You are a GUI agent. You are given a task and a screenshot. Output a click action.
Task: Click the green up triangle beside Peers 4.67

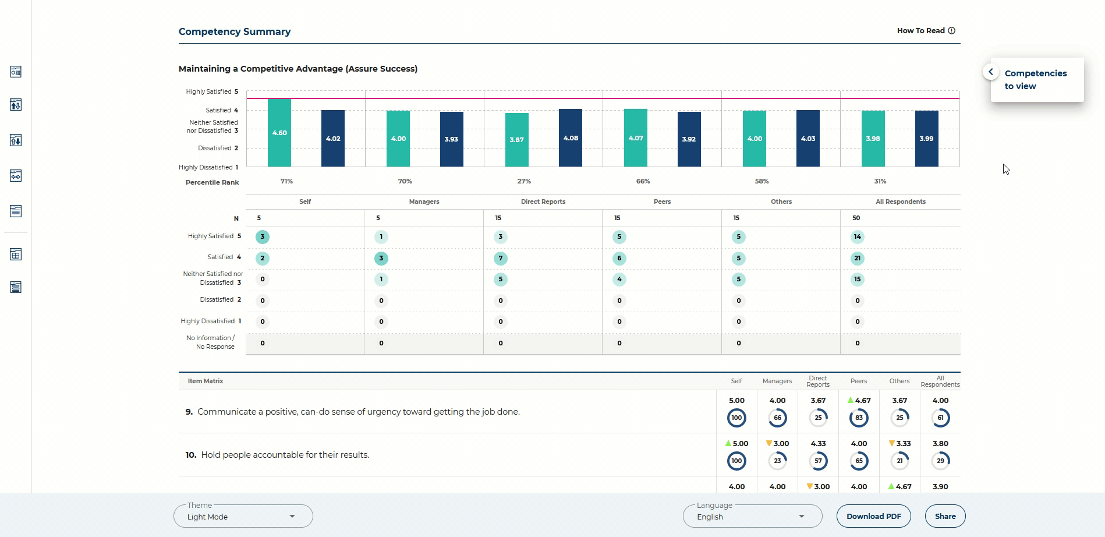click(x=851, y=400)
